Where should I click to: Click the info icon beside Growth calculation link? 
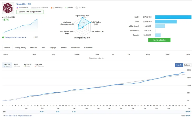click(4, 116)
